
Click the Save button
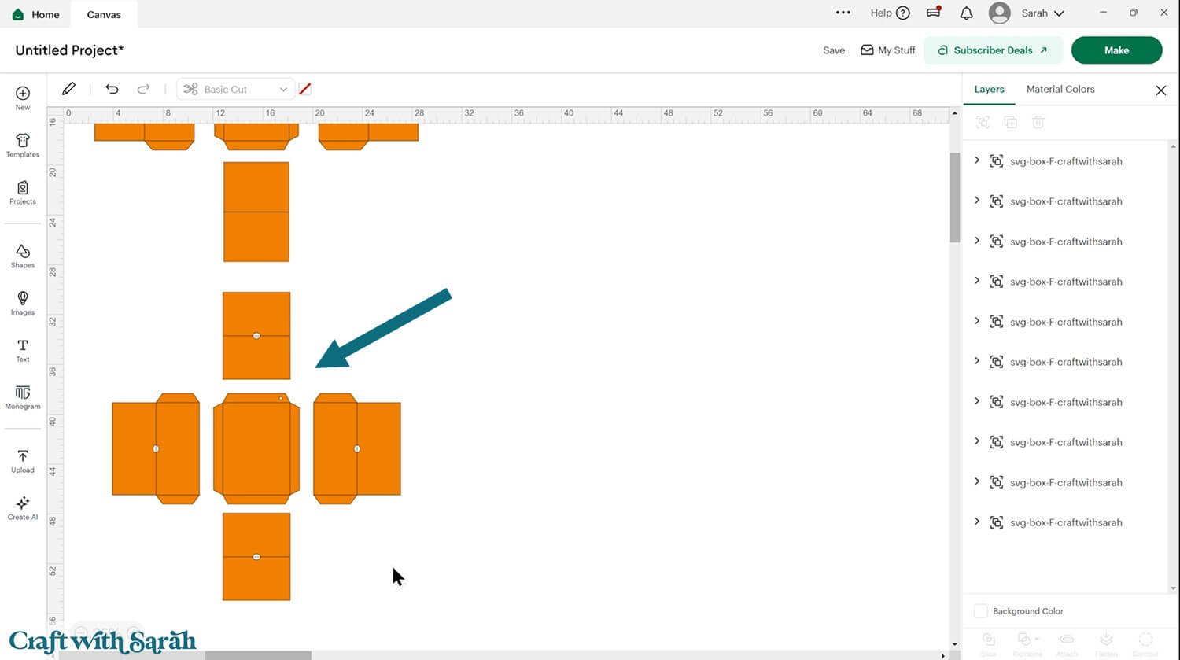(834, 50)
